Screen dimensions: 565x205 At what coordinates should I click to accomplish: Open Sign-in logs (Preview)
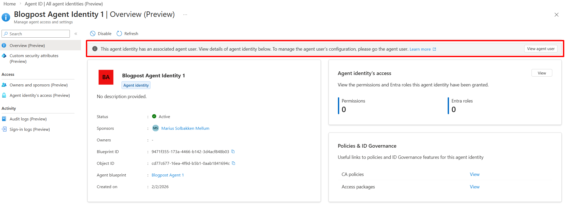pos(30,129)
